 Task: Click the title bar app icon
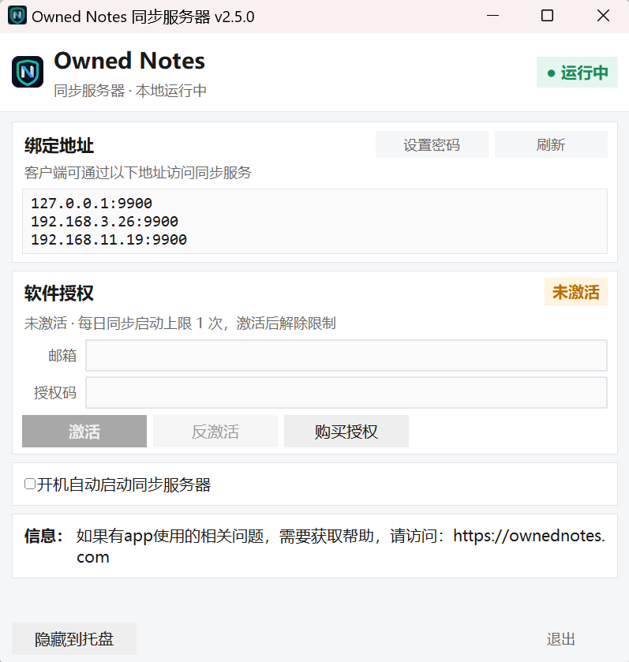(17, 16)
